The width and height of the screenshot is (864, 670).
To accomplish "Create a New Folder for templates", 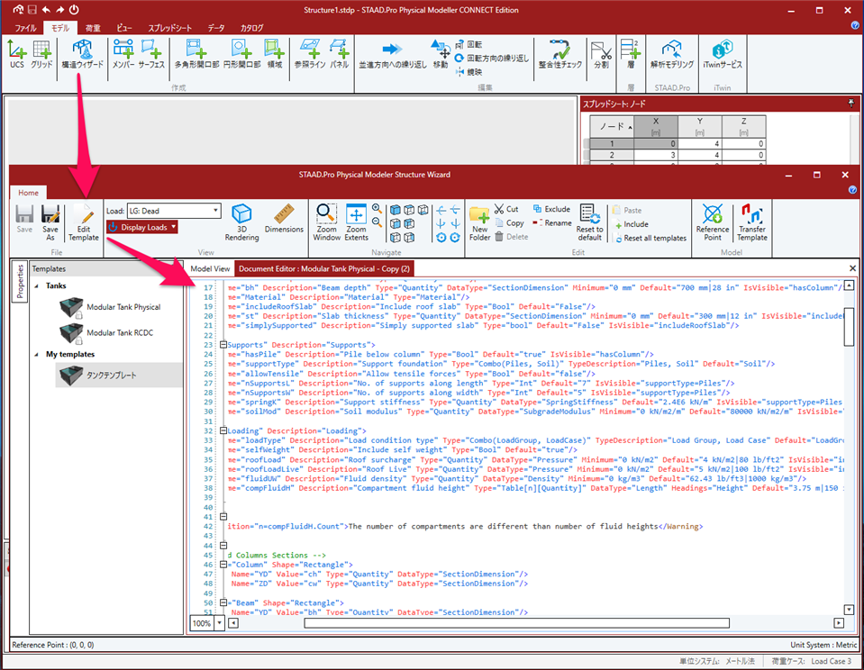I will 479,223.
